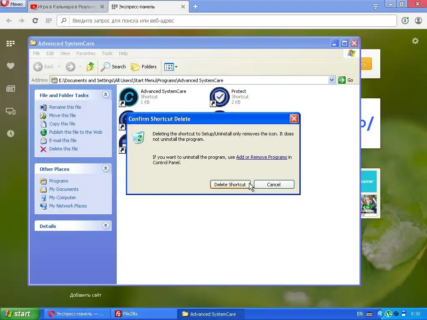Open Bookmarks heart in Opera sidebar

10,66
